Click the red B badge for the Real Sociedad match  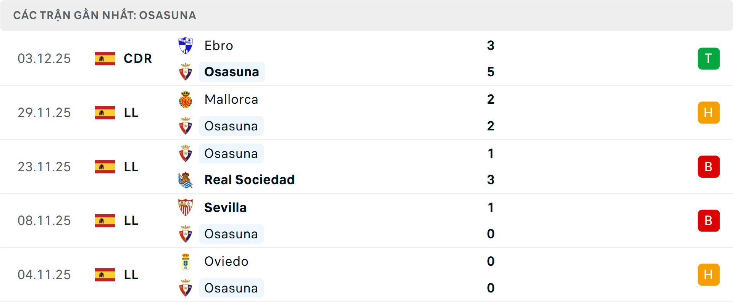(x=709, y=167)
